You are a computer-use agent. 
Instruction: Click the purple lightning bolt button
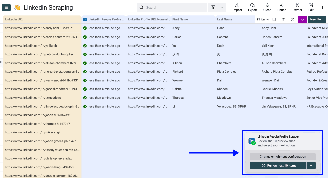click(x=302, y=19)
